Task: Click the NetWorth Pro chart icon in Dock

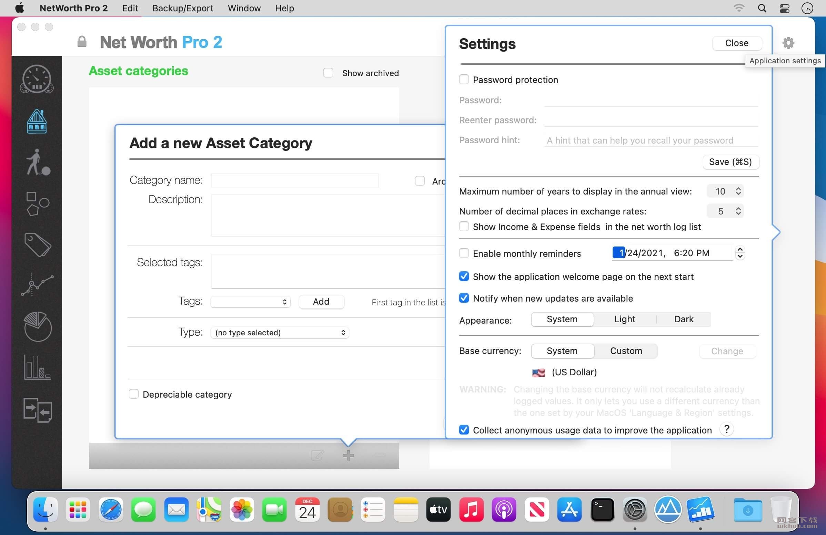Action: [701, 510]
